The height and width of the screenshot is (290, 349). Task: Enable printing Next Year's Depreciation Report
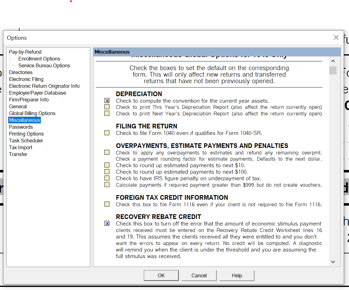[107, 114]
